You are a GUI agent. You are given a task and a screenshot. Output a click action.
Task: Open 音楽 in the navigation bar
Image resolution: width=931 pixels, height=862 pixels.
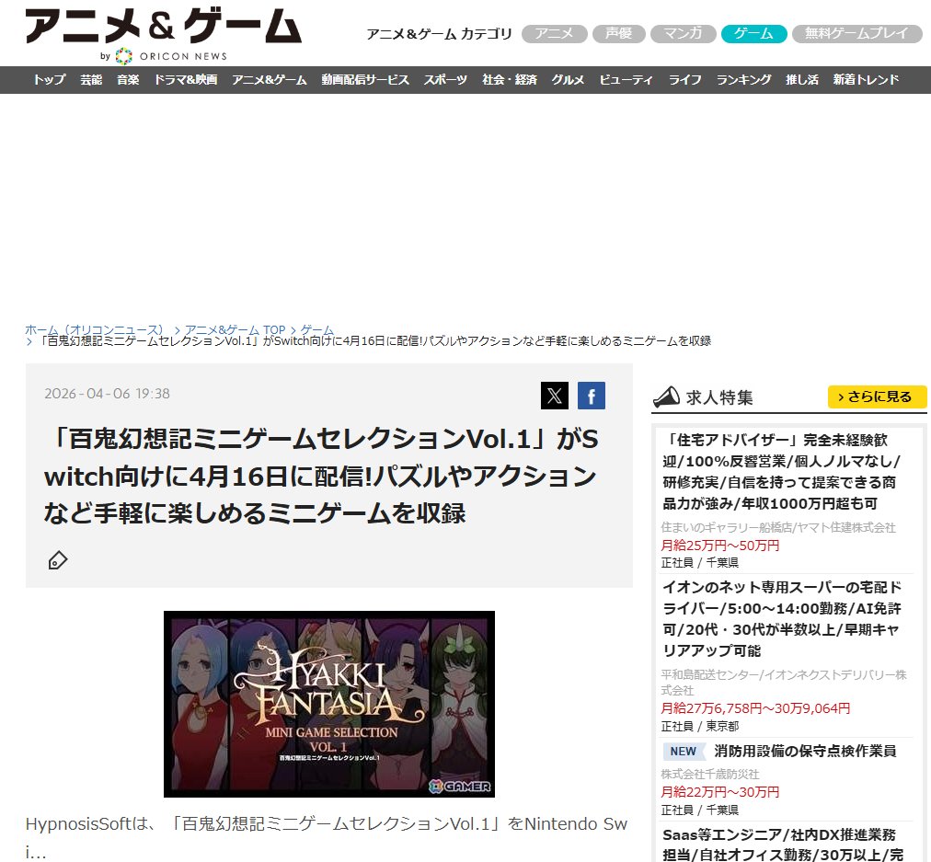[128, 79]
